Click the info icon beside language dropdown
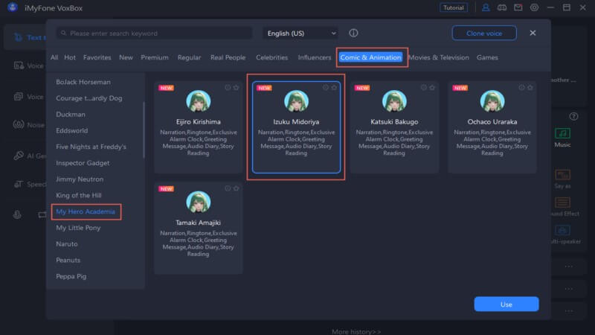595x335 pixels. tap(353, 33)
